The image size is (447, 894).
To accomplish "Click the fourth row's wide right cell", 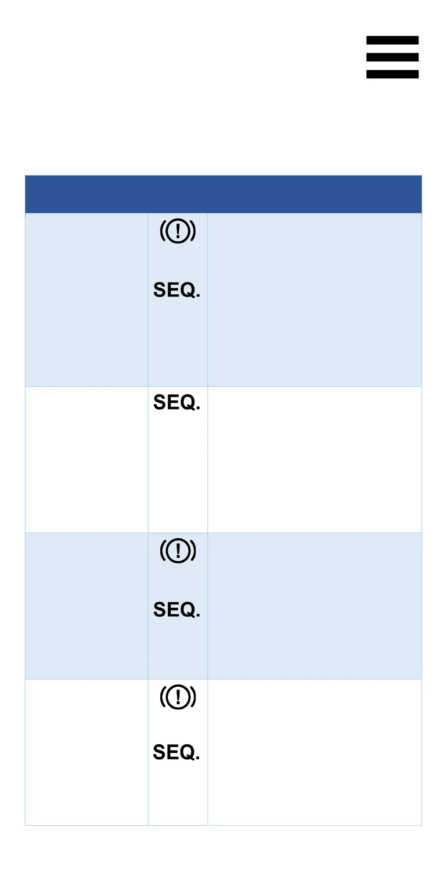I will [x=314, y=752].
